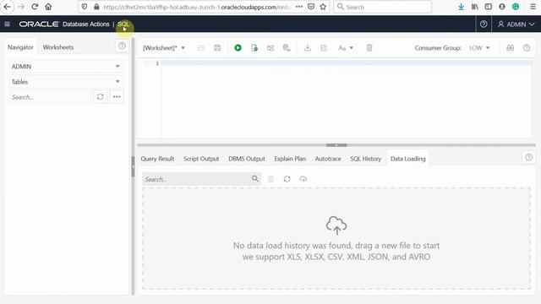Expand the [Worksheet]* dropdown
This screenshot has height=304, width=541.
(x=164, y=48)
